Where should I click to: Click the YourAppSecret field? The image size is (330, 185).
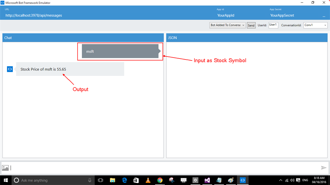pos(282,15)
